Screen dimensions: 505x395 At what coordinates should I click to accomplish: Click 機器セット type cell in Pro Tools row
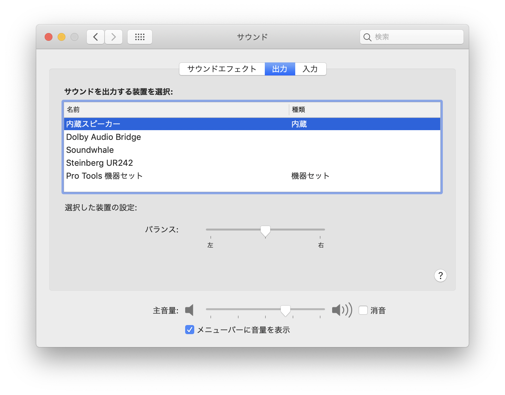(x=310, y=176)
